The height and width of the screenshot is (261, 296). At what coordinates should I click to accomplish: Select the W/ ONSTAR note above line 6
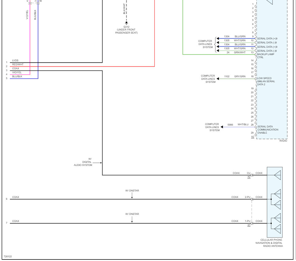132,191
